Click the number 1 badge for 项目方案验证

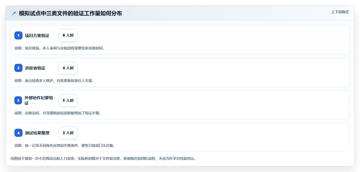point(18,35)
